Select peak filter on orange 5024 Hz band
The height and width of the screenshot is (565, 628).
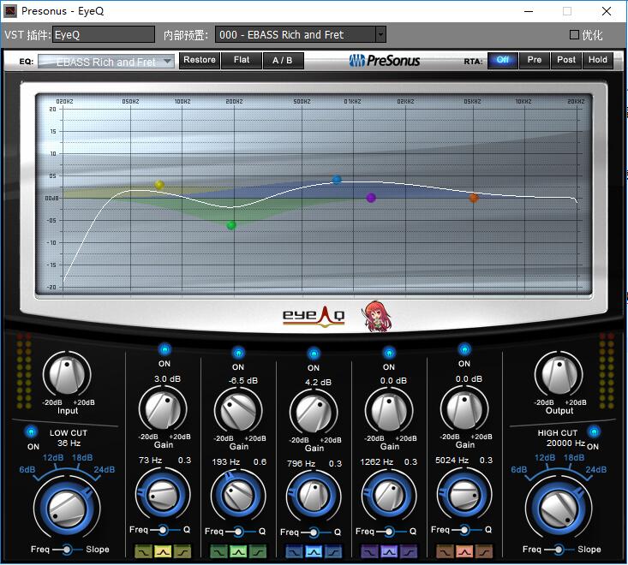(x=464, y=552)
